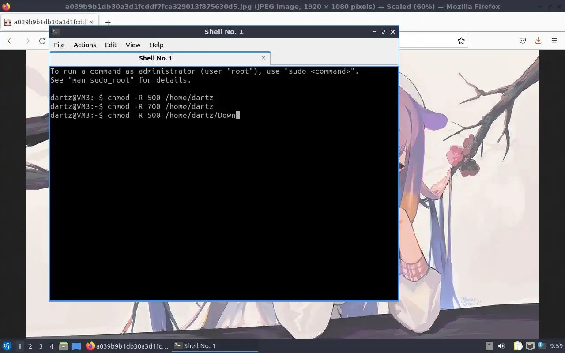Screen dimensions: 565x353
Task: Click the 'See "man sudo_root" for details.' line
Action: [121, 80]
